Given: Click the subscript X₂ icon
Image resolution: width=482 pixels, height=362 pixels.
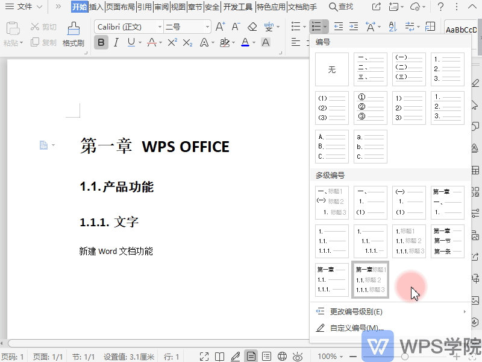Looking at the screenshot, I should [x=187, y=42].
